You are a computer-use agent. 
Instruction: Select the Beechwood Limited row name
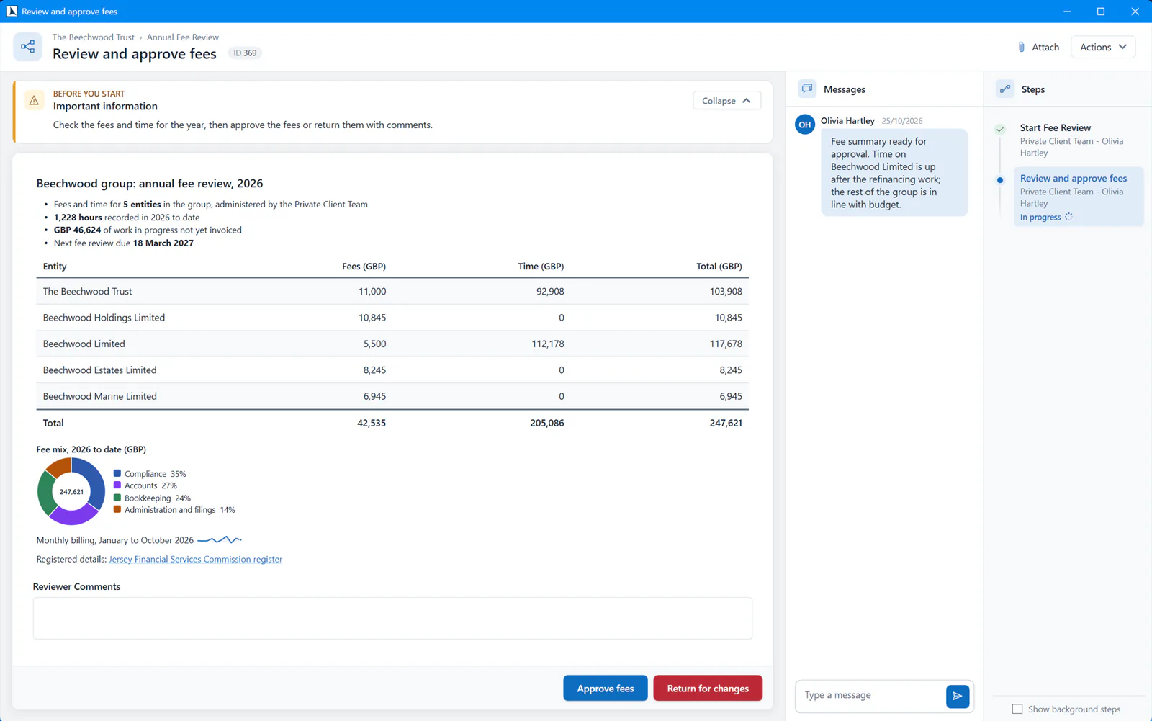pyautogui.click(x=84, y=344)
